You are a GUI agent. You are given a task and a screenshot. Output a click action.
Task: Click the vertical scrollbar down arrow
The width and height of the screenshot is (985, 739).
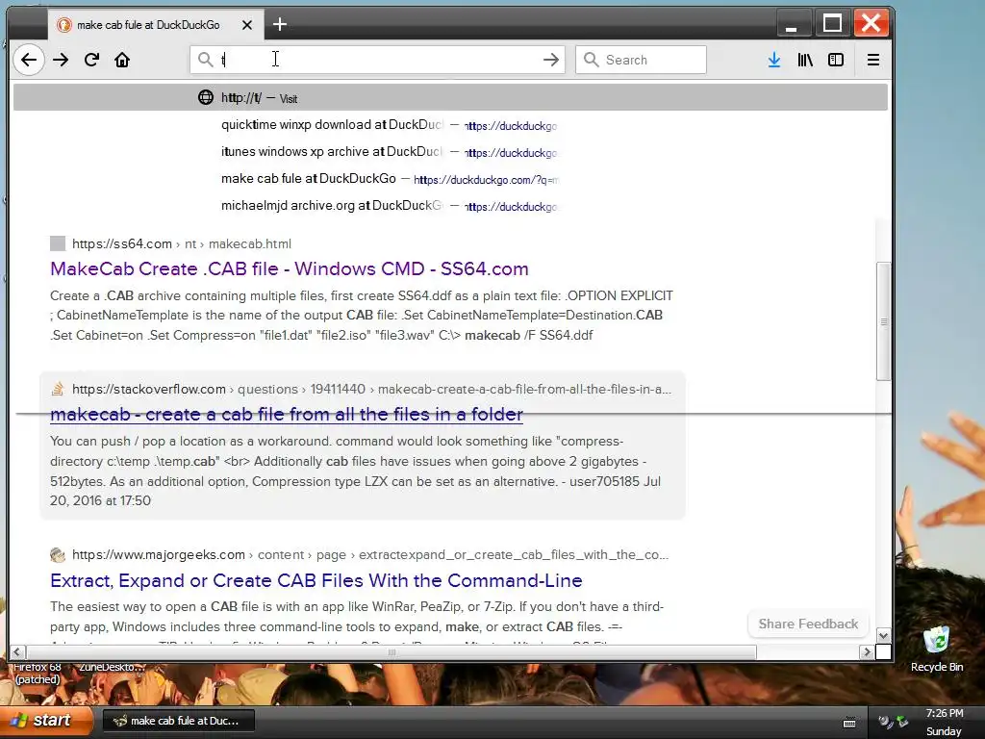click(883, 635)
